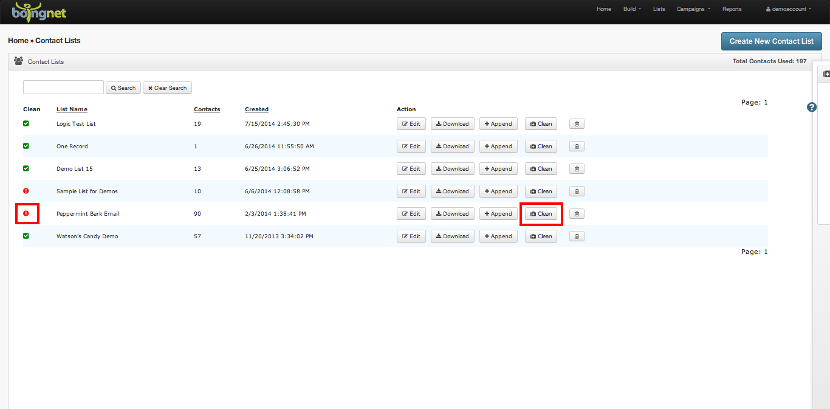This screenshot has width=830, height=409.
Task: Click the trash icon beside Watson's Candy Demo
Action: point(576,236)
